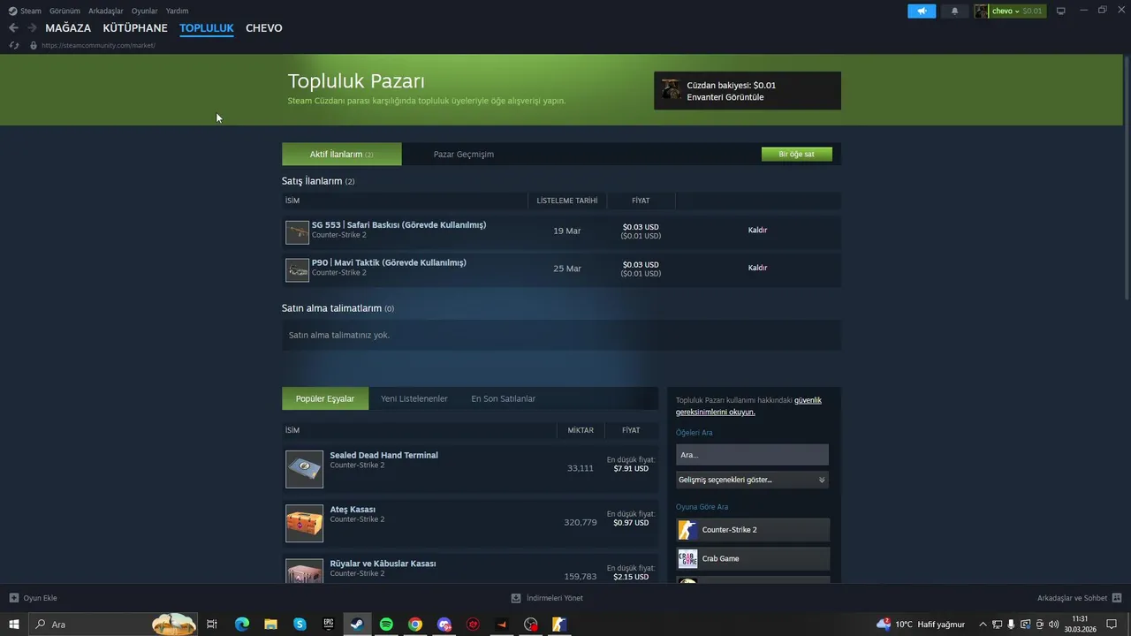Open the P90 Mavi Taktik item thumbnail
Viewport: 1131px width, 636px height.
297,269
